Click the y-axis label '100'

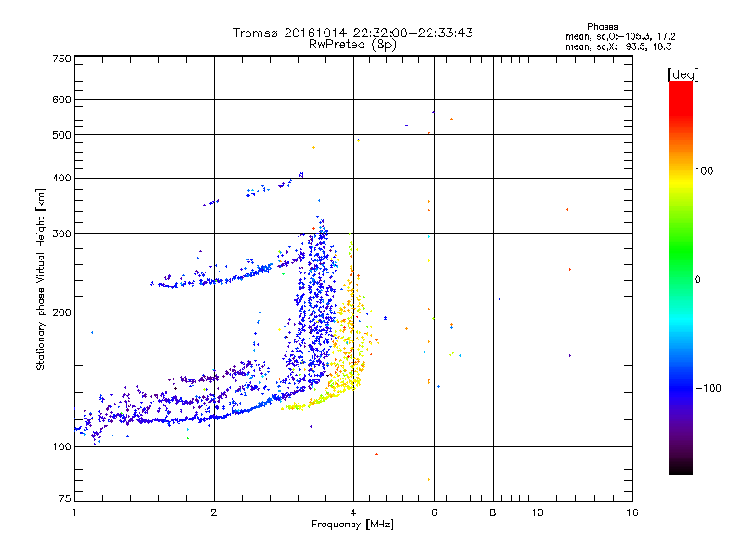click(61, 446)
